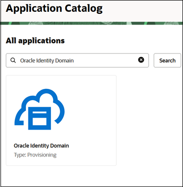
Task: Click the magnifying glass search icon
Action: [13, 60]
